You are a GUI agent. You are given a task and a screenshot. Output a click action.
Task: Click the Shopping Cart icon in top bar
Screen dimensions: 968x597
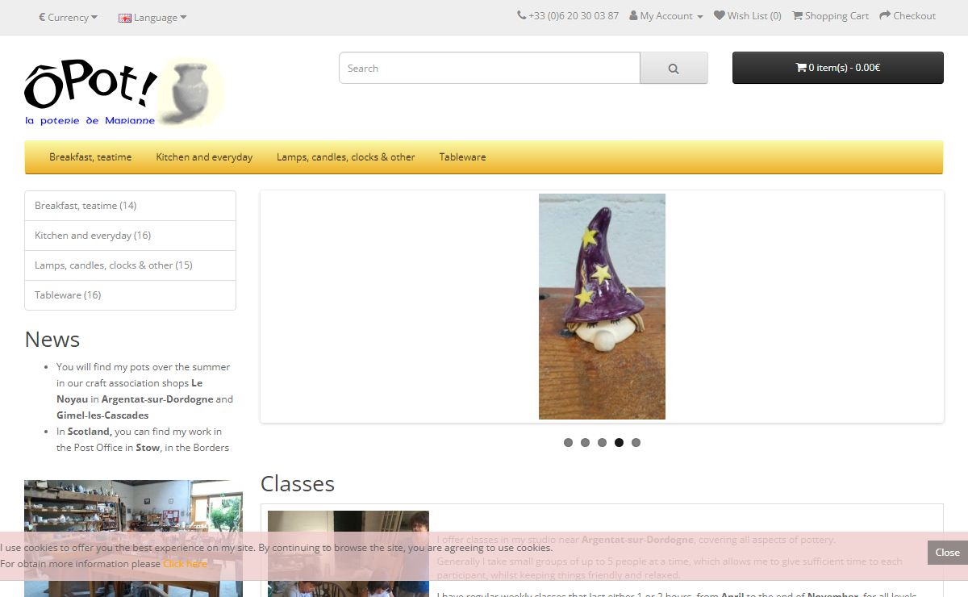coord(797,15)
